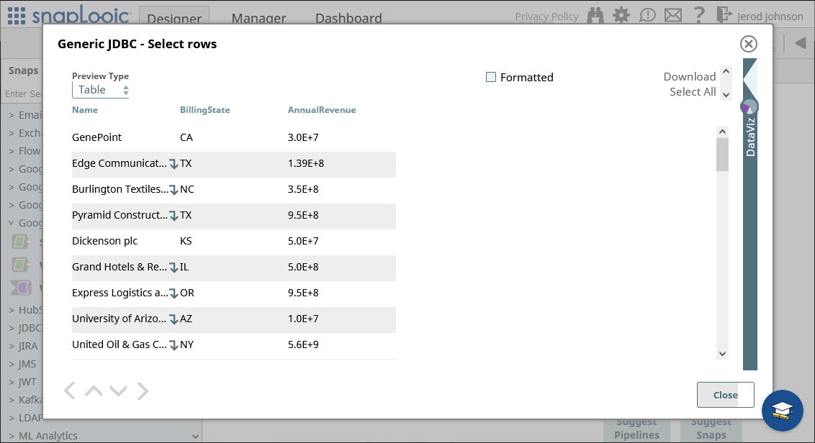Open the settings gear icon
The width and height of the screenshot is (815, 443).
(x=621, y=15)
